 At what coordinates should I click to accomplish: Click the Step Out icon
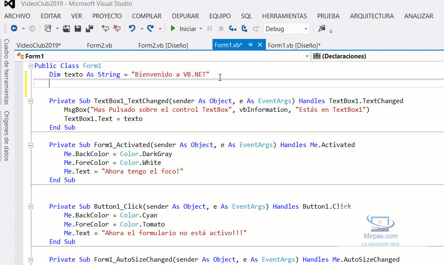pyautogui.click(x=256, y=29)
